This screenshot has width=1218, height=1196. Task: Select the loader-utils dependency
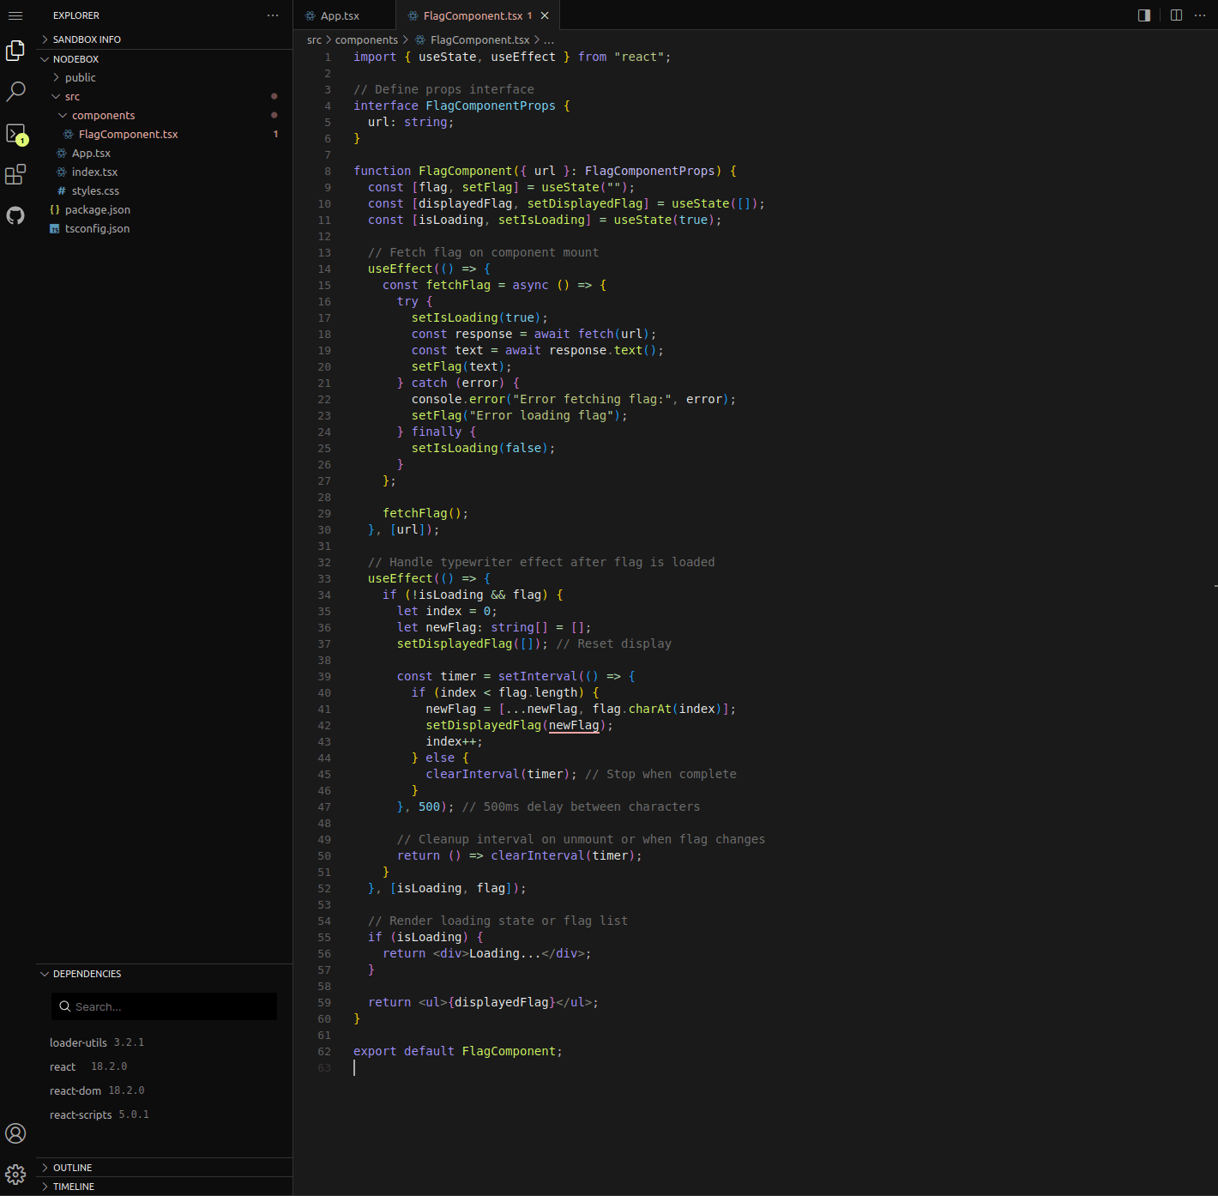click(x=97, y=1042)
